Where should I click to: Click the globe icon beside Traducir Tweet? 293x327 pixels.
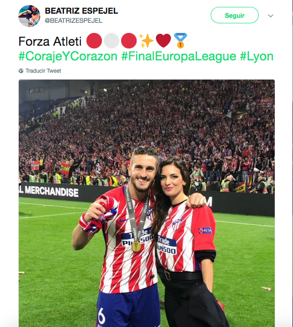(x=21, y=71)
